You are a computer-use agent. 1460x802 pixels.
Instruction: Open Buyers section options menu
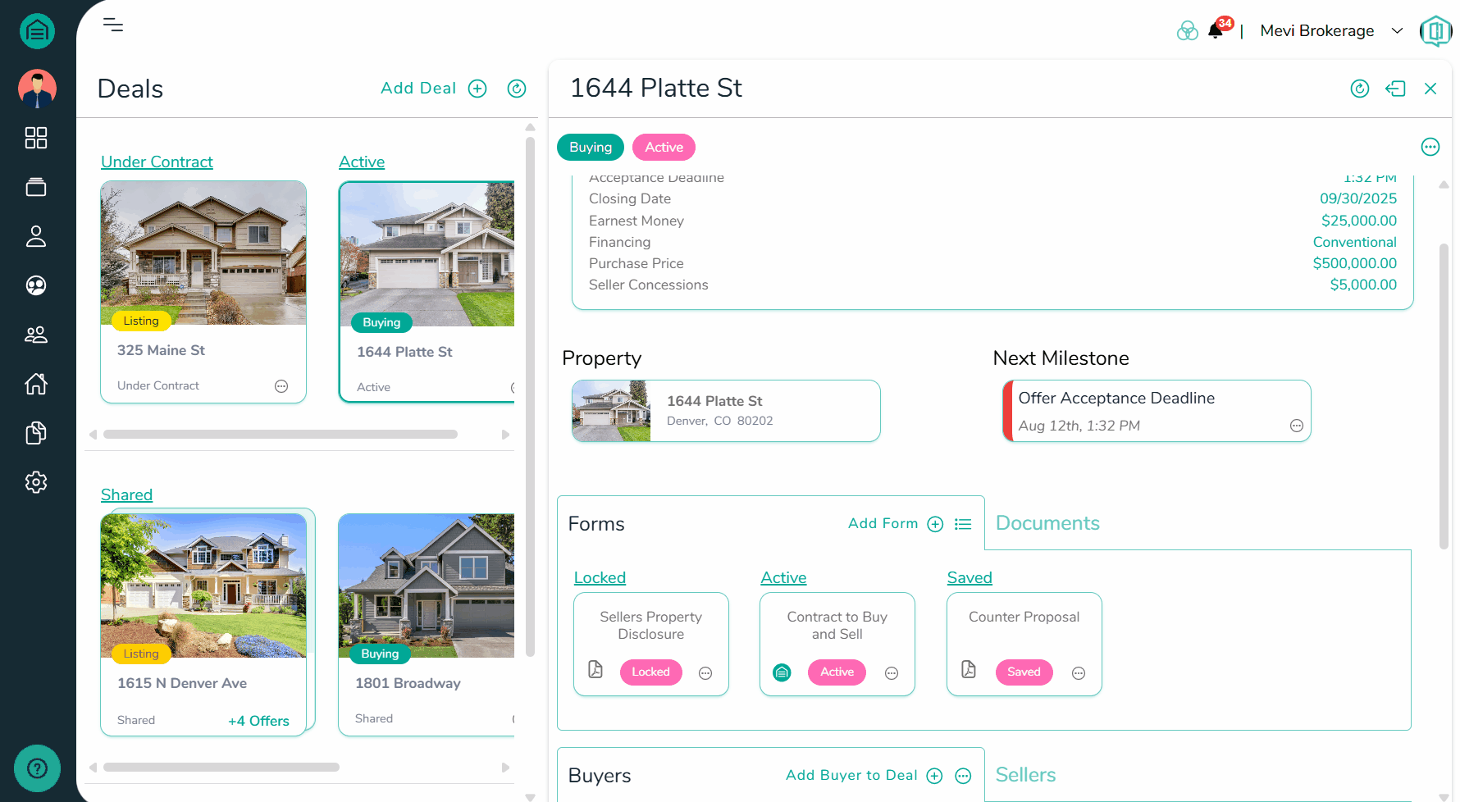click(964, 776)
